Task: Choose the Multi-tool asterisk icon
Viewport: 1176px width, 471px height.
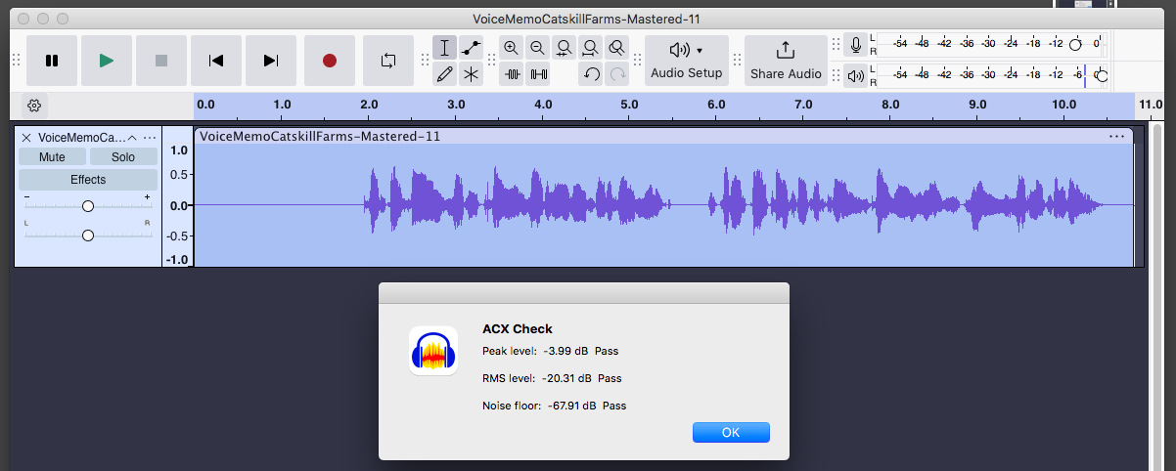Action: click(471, 73)
